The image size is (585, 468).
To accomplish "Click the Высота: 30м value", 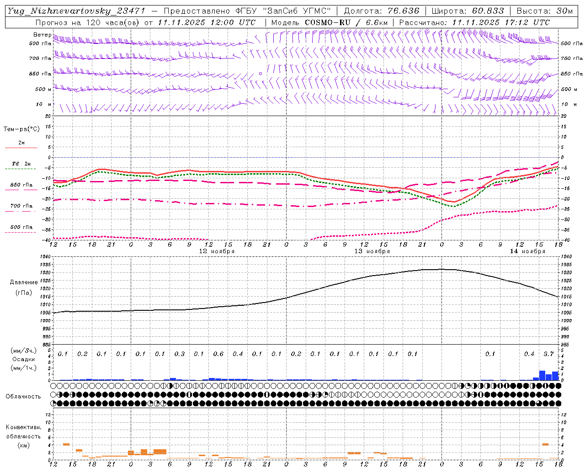I will click(x=544, y=11).
